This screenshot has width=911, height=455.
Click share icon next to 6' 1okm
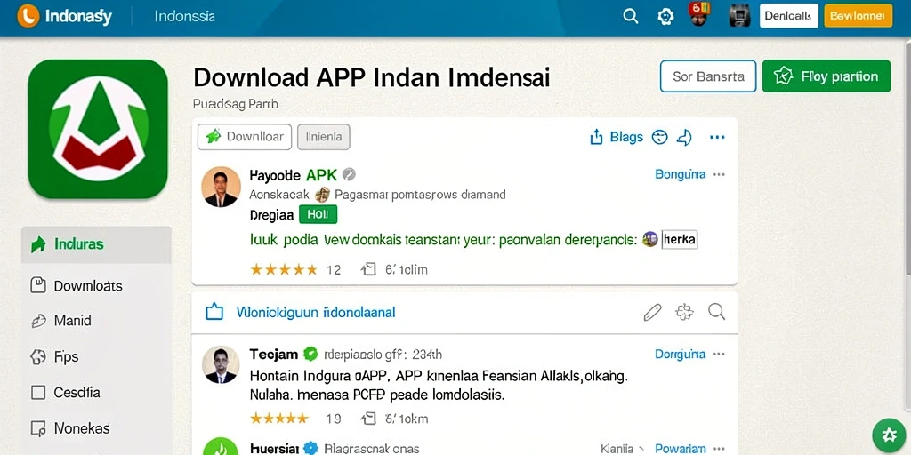368,418
